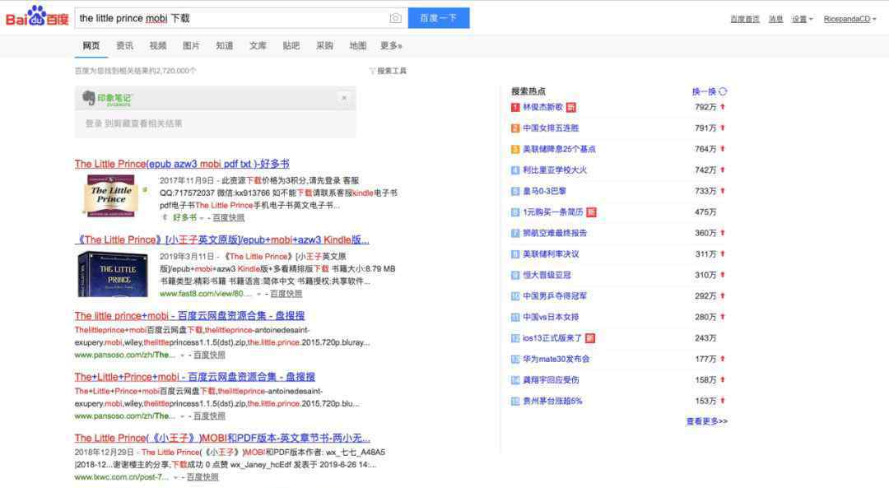
Task: Open The little prince+mobi 盘搜搜 result
Action: [189, 316]
